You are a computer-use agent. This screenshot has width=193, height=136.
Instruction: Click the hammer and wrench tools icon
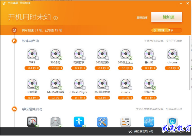click(102, 122)
